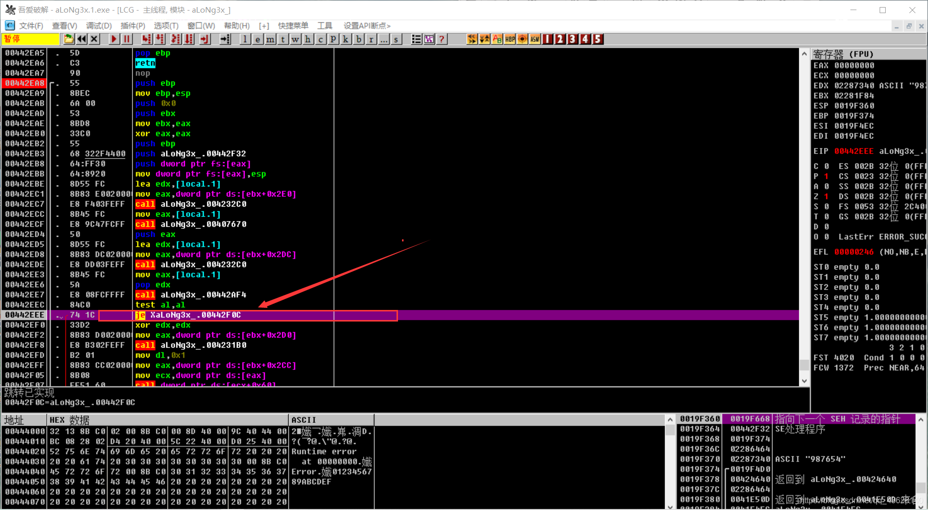
Task: Click the ASCII column header in dump
Action: [332, 420]
